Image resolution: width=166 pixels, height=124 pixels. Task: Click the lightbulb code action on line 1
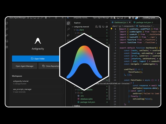pos(111,29)
